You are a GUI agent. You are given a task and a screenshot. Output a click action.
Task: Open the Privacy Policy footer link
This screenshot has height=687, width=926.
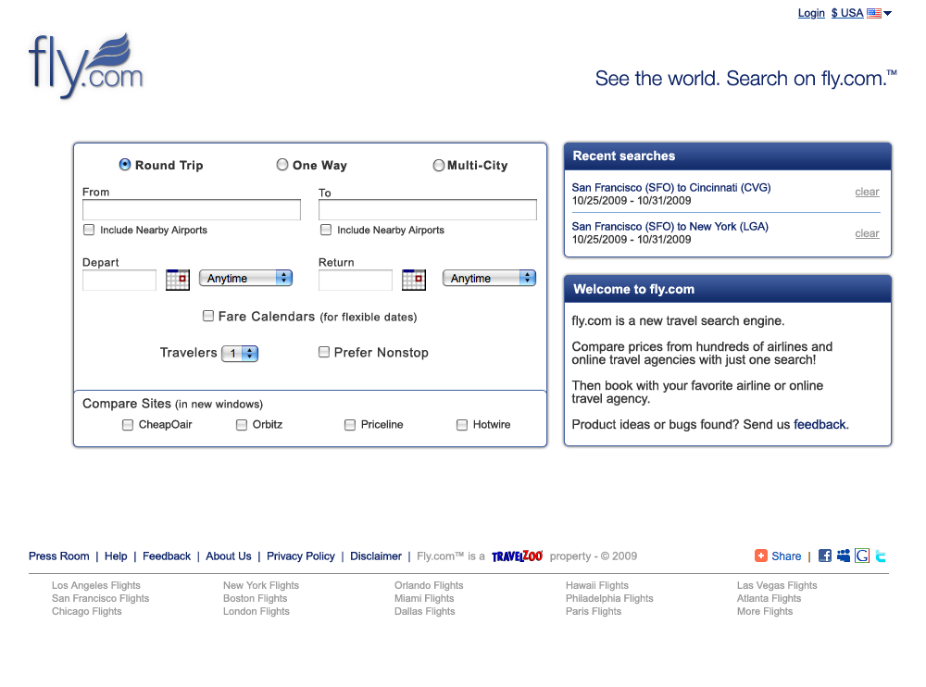click(x=301, y=556)
